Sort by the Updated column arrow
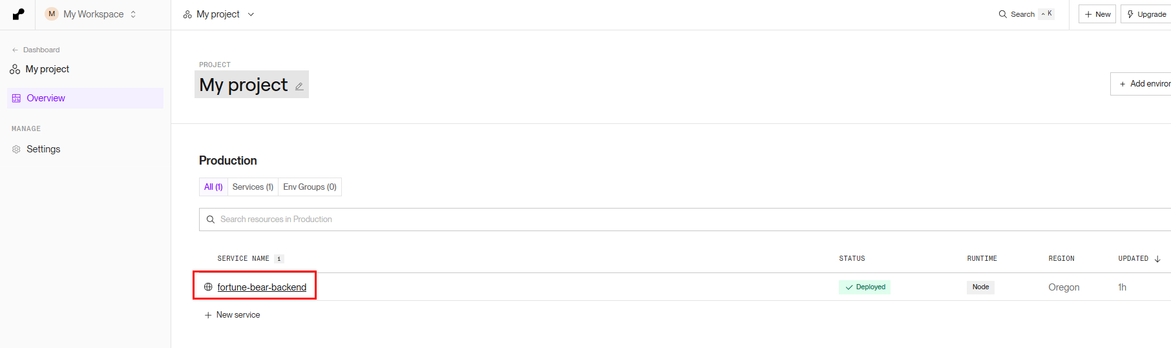This screenshot has height=348, width=1171. point(1157,259)
